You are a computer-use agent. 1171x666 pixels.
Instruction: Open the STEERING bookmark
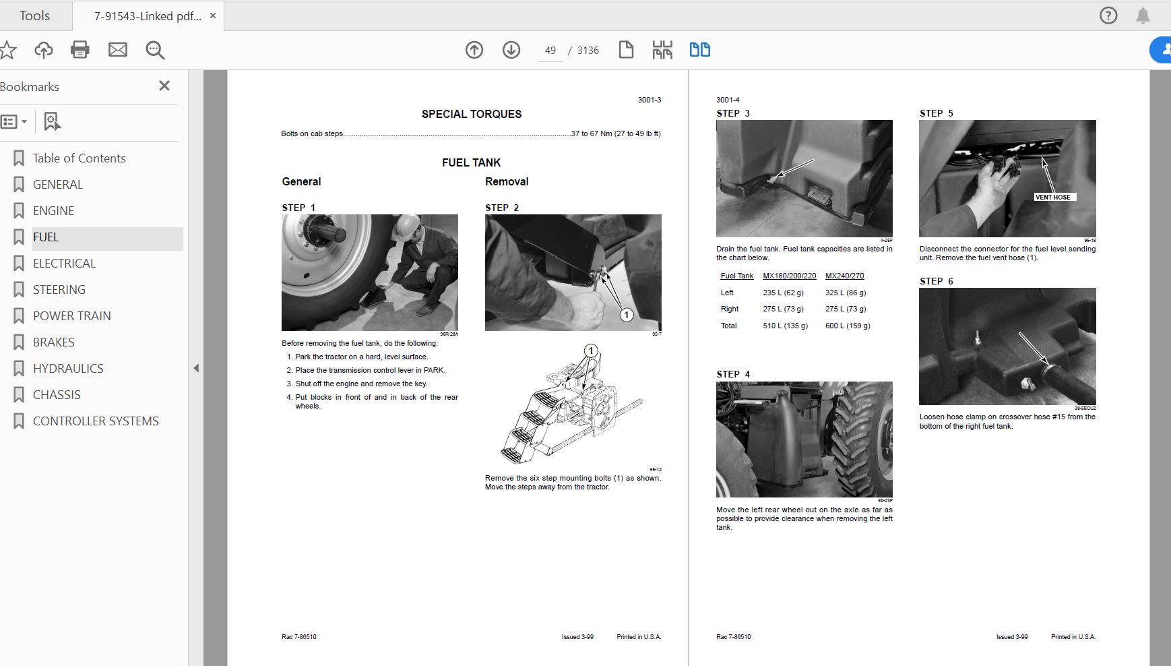pos(59,290)
